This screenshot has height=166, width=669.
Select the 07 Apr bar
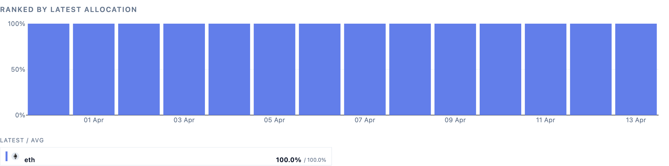click(365, 69)
